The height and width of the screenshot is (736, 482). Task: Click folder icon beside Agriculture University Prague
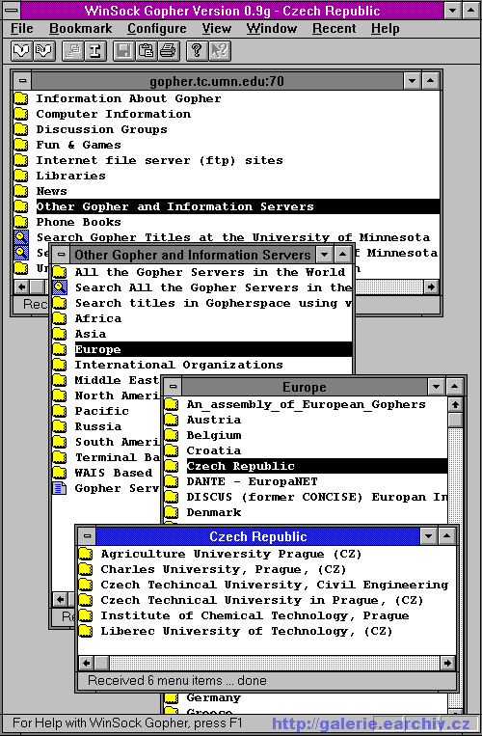coord(86,554)
